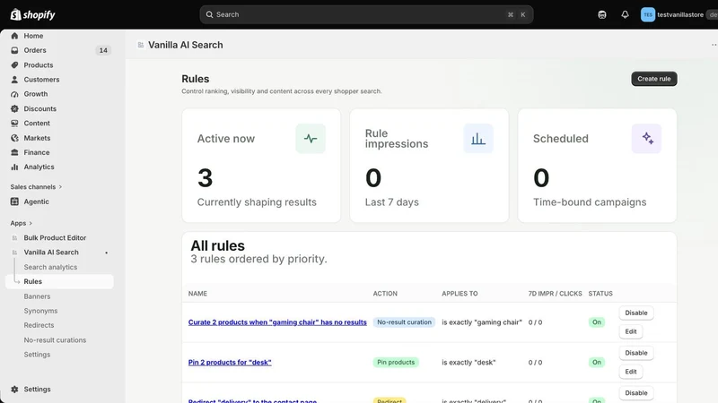
Task: Click the Vanilla AI Search sidebar app icon
Action: coord(14,253)
